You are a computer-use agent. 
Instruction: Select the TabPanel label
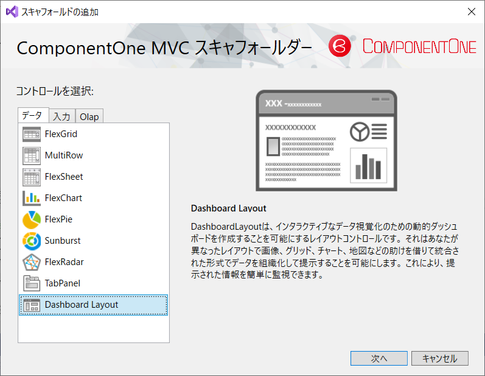point(63,283)
